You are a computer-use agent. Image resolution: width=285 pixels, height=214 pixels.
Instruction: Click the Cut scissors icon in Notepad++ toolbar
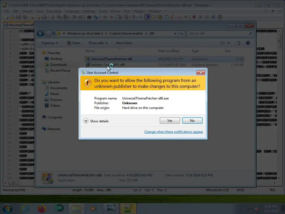(x=53, y=17)
